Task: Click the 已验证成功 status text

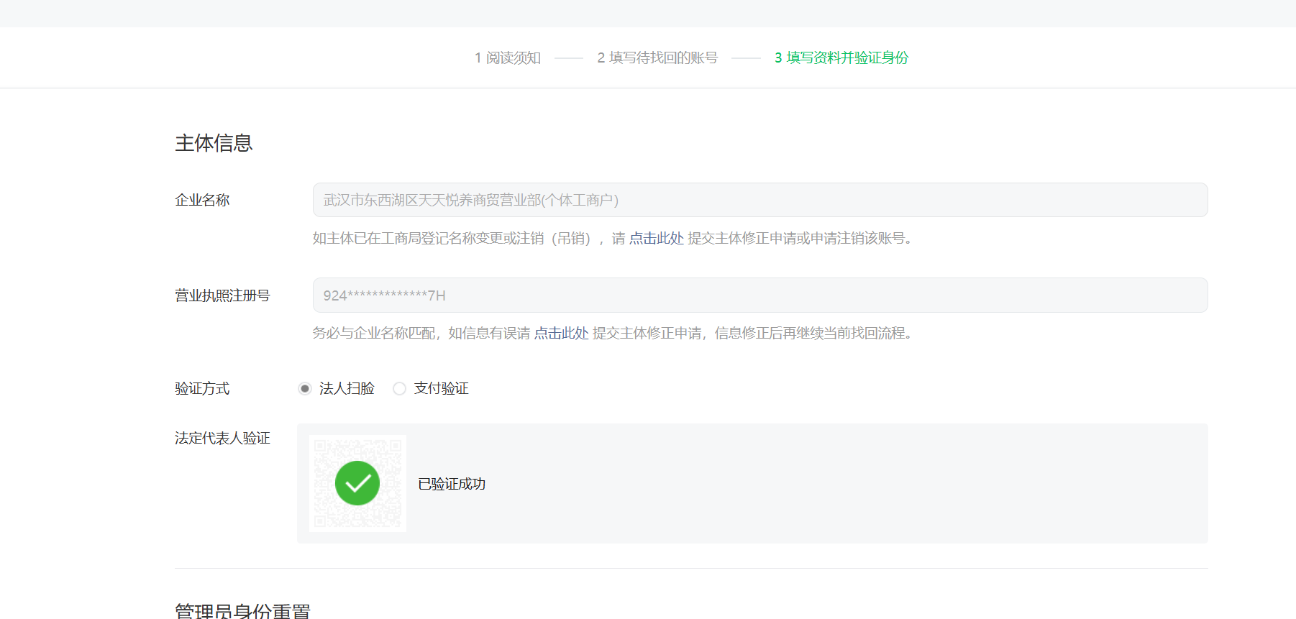Action: (x=452, y=484)
